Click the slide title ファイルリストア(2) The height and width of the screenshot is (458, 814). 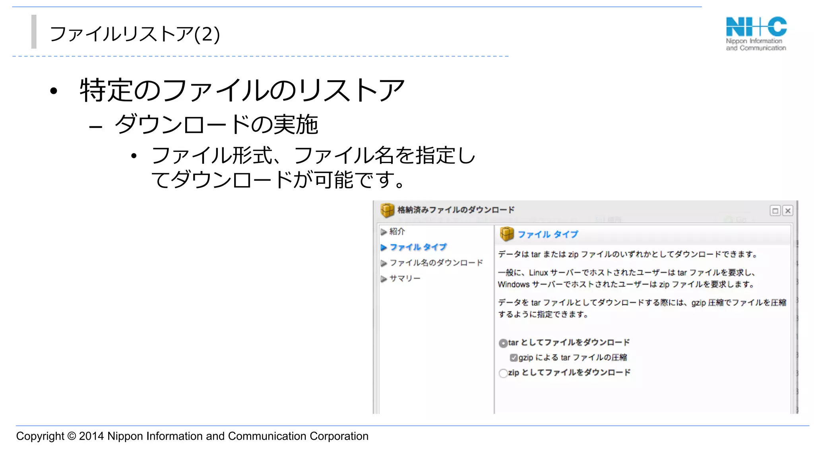[x=134, y=34]
